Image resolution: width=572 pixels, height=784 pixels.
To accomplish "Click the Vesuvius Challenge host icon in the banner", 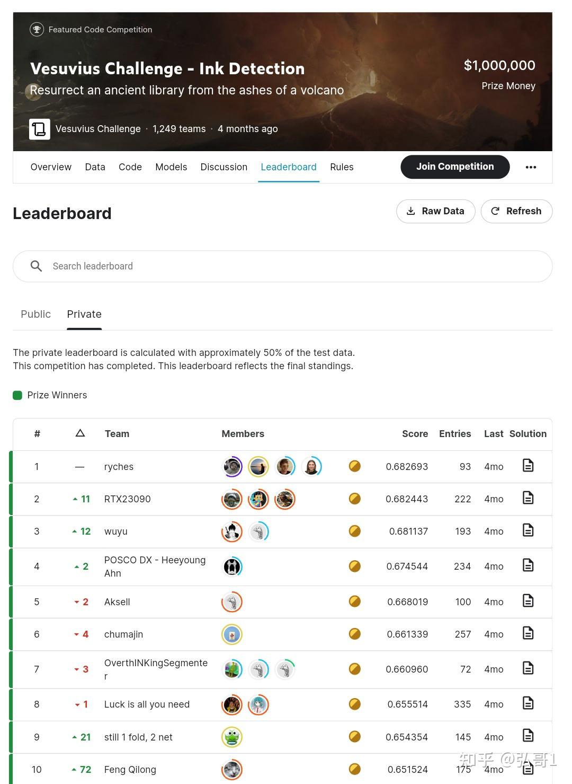I will [39, 128].
